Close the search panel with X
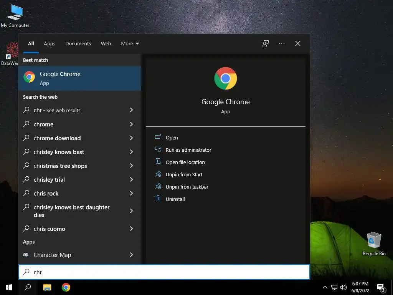Image resolution: width=393 pixels, height=295 pixels. click(x=297, y=43)
